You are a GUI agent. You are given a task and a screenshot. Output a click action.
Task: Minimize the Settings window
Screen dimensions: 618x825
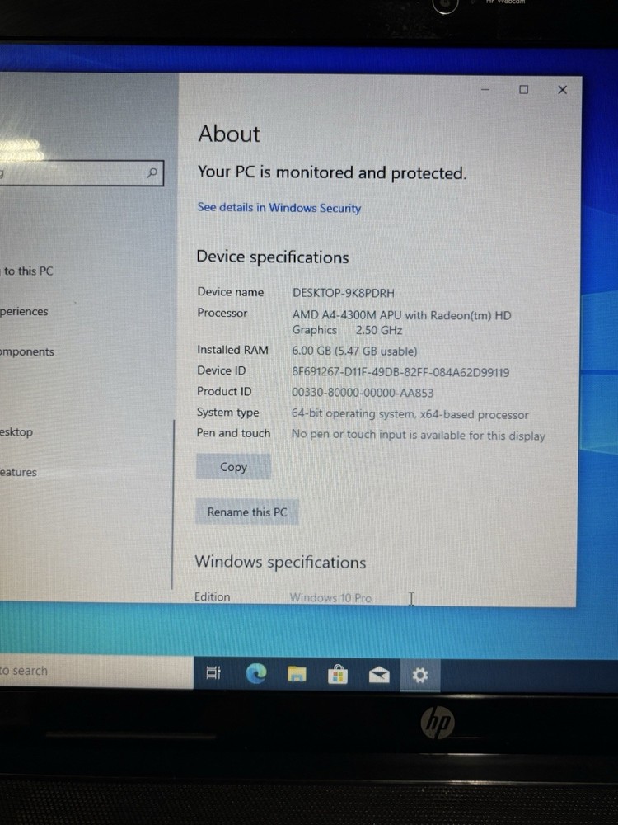click(485, 89)
